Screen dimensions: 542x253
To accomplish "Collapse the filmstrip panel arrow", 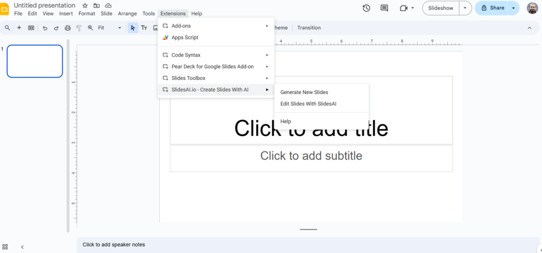I will pyautogui.click(x=22, y=247).
